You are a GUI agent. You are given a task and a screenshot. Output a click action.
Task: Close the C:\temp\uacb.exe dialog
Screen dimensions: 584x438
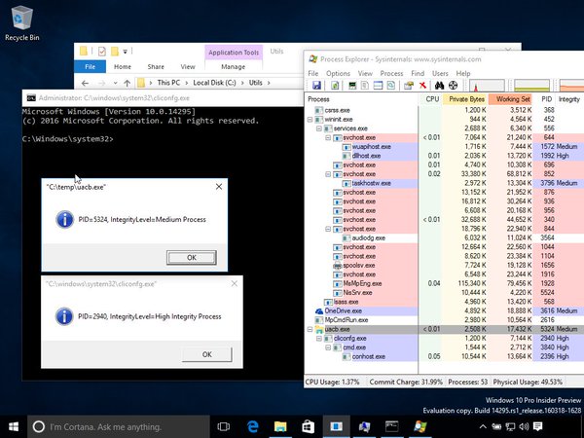click(219, 187)
